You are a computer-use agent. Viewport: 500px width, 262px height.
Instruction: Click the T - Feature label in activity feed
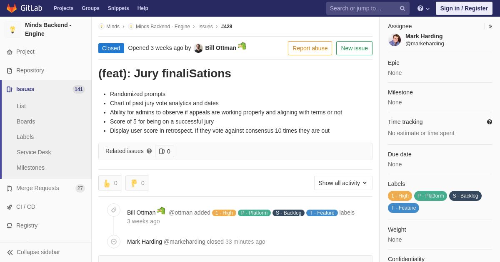322,213
